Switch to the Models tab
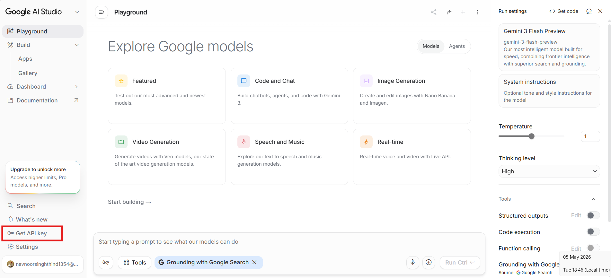 (431, 46)
